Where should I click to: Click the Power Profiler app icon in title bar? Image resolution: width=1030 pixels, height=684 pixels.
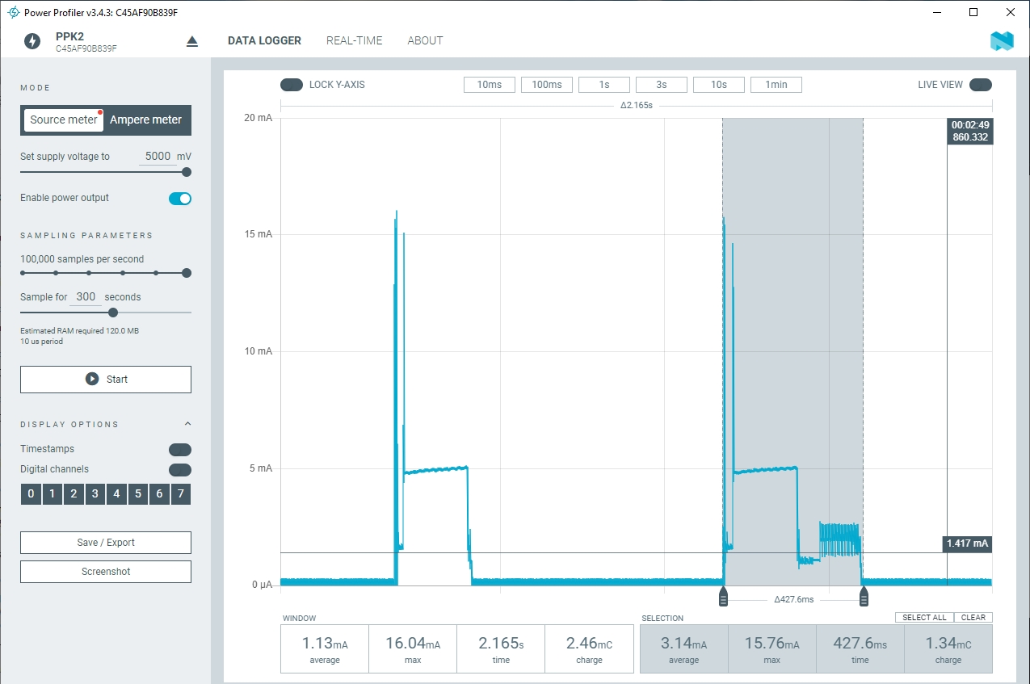(13, 13)
